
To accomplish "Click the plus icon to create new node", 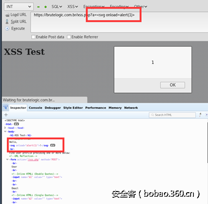I will 6,115.
